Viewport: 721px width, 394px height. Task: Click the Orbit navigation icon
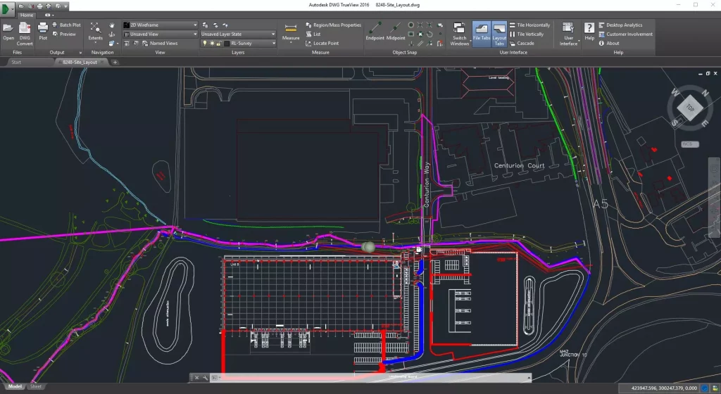(112, 34)
